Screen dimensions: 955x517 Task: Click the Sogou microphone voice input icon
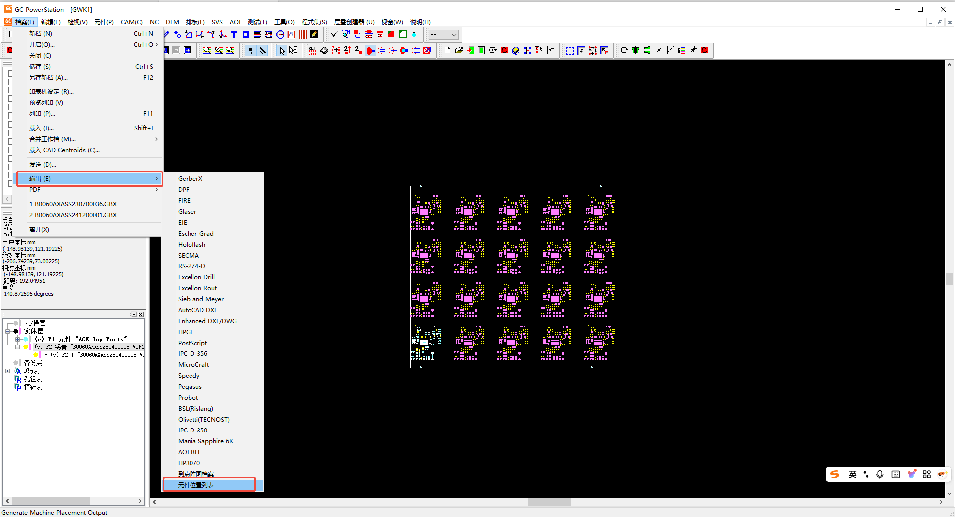click(880, 475)
